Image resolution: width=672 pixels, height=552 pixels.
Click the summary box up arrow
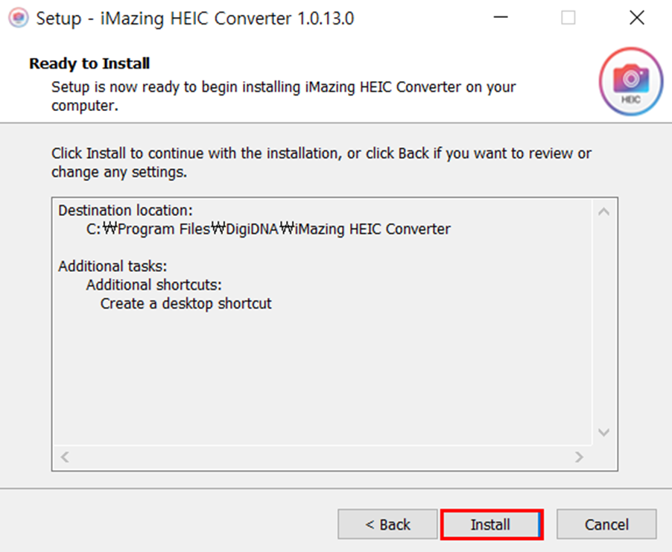pyautogui.click(x=604, y=212)
